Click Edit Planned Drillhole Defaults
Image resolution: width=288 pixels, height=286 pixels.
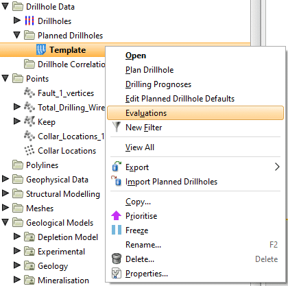pyautogui.click(x=180, y=99)
